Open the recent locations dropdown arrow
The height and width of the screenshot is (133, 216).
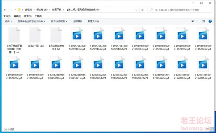(15, 10)
